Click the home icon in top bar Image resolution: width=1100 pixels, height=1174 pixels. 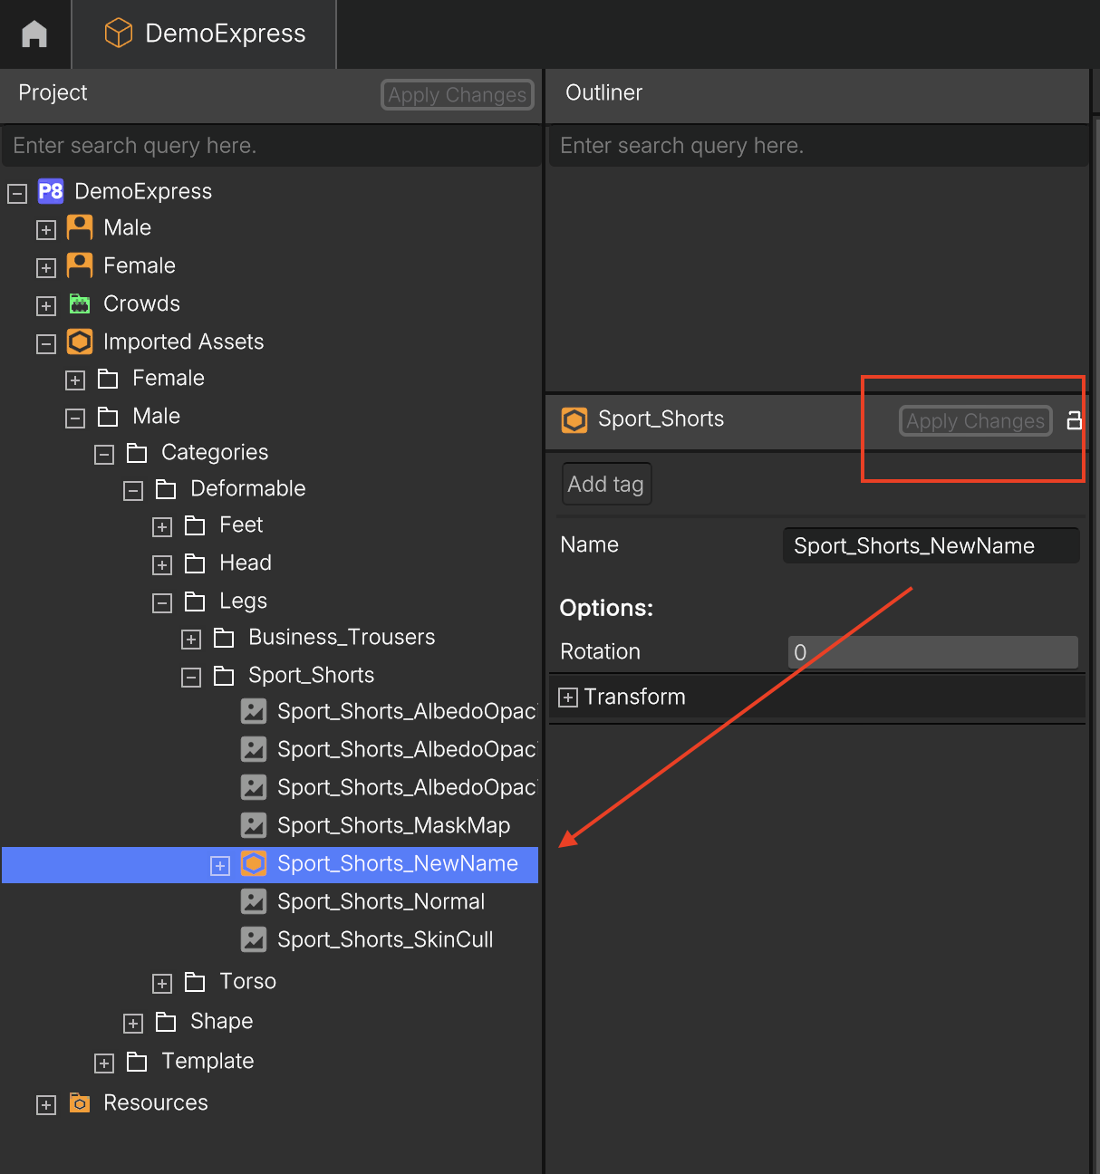coord(34,34)
